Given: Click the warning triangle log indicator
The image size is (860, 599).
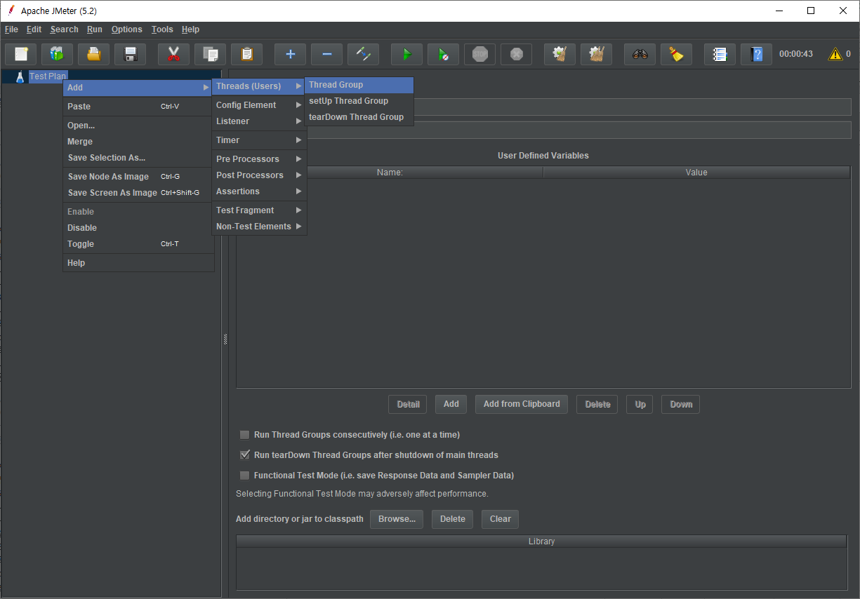Looking at the screenshot, I should pos(835,54).
